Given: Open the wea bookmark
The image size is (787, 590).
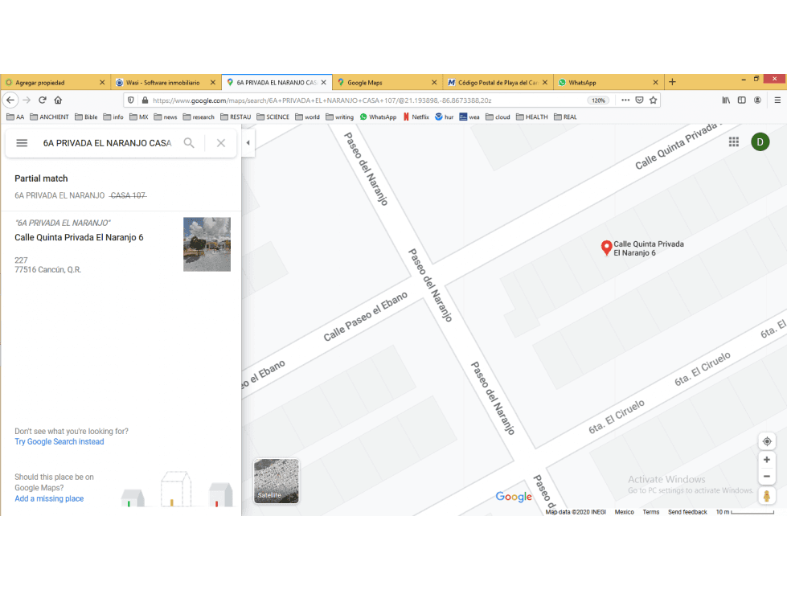Looking at the screenshot, I should (x=469, y=117).
